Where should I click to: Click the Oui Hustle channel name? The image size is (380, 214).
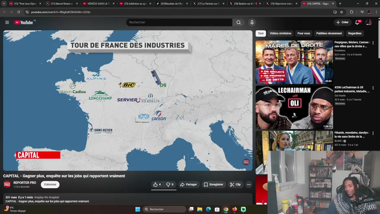pyautogui.click(x=340, y=96)
